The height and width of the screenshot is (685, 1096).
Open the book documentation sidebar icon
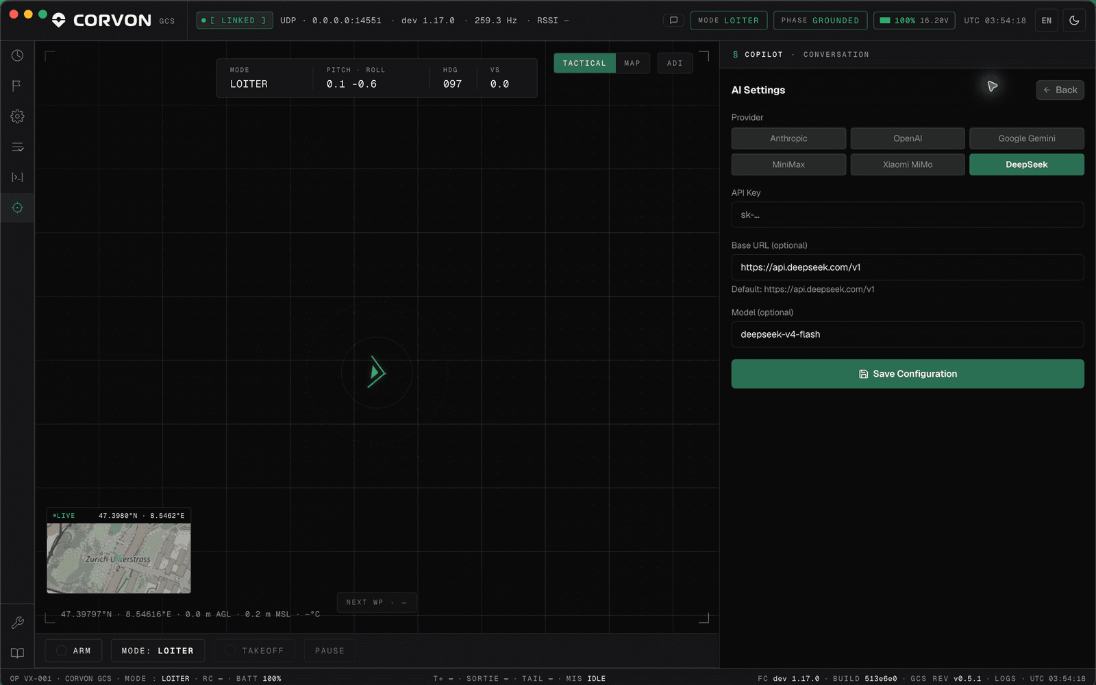17,653
